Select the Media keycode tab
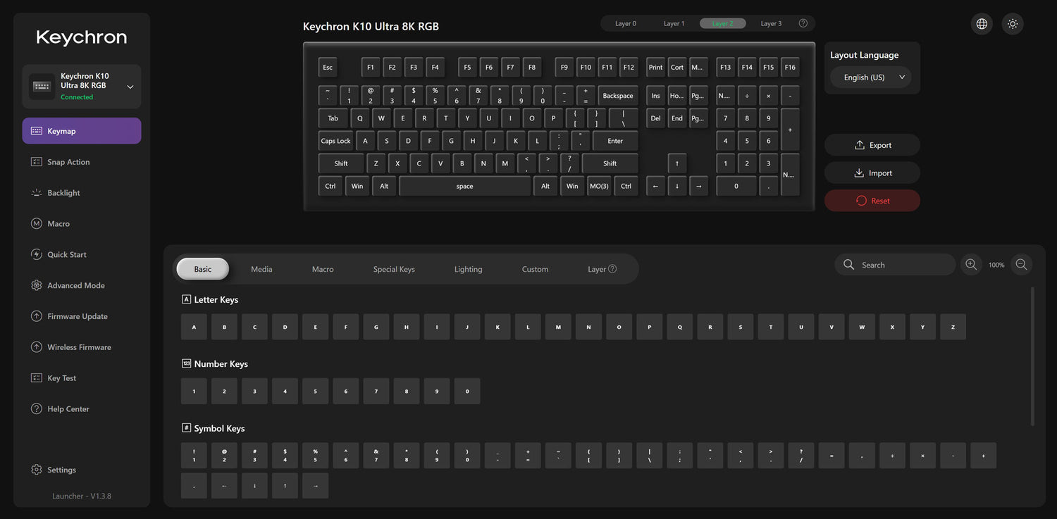 tap(261, 269)
